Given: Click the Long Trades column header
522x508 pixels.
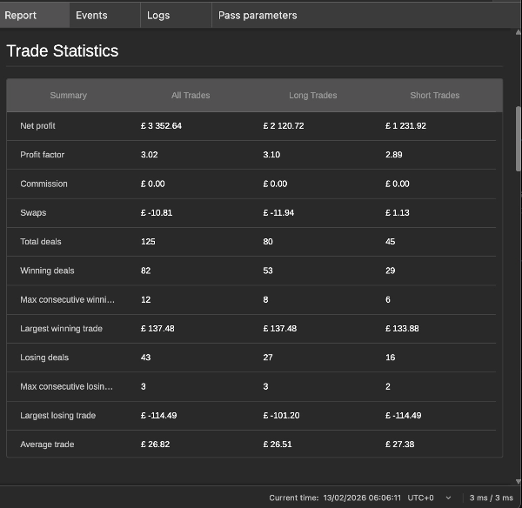Looking at the screenshot, I should pos(312,96).
